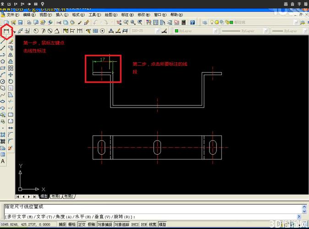Viewport: 309px width, 229px height.
Task: Switch to the 布局1 layout tab
Action: [x=56, y=196]
